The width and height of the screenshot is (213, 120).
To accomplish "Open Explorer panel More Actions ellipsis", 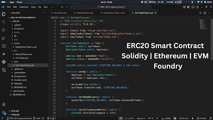I will pyautogui.click(x=44, y=13).
